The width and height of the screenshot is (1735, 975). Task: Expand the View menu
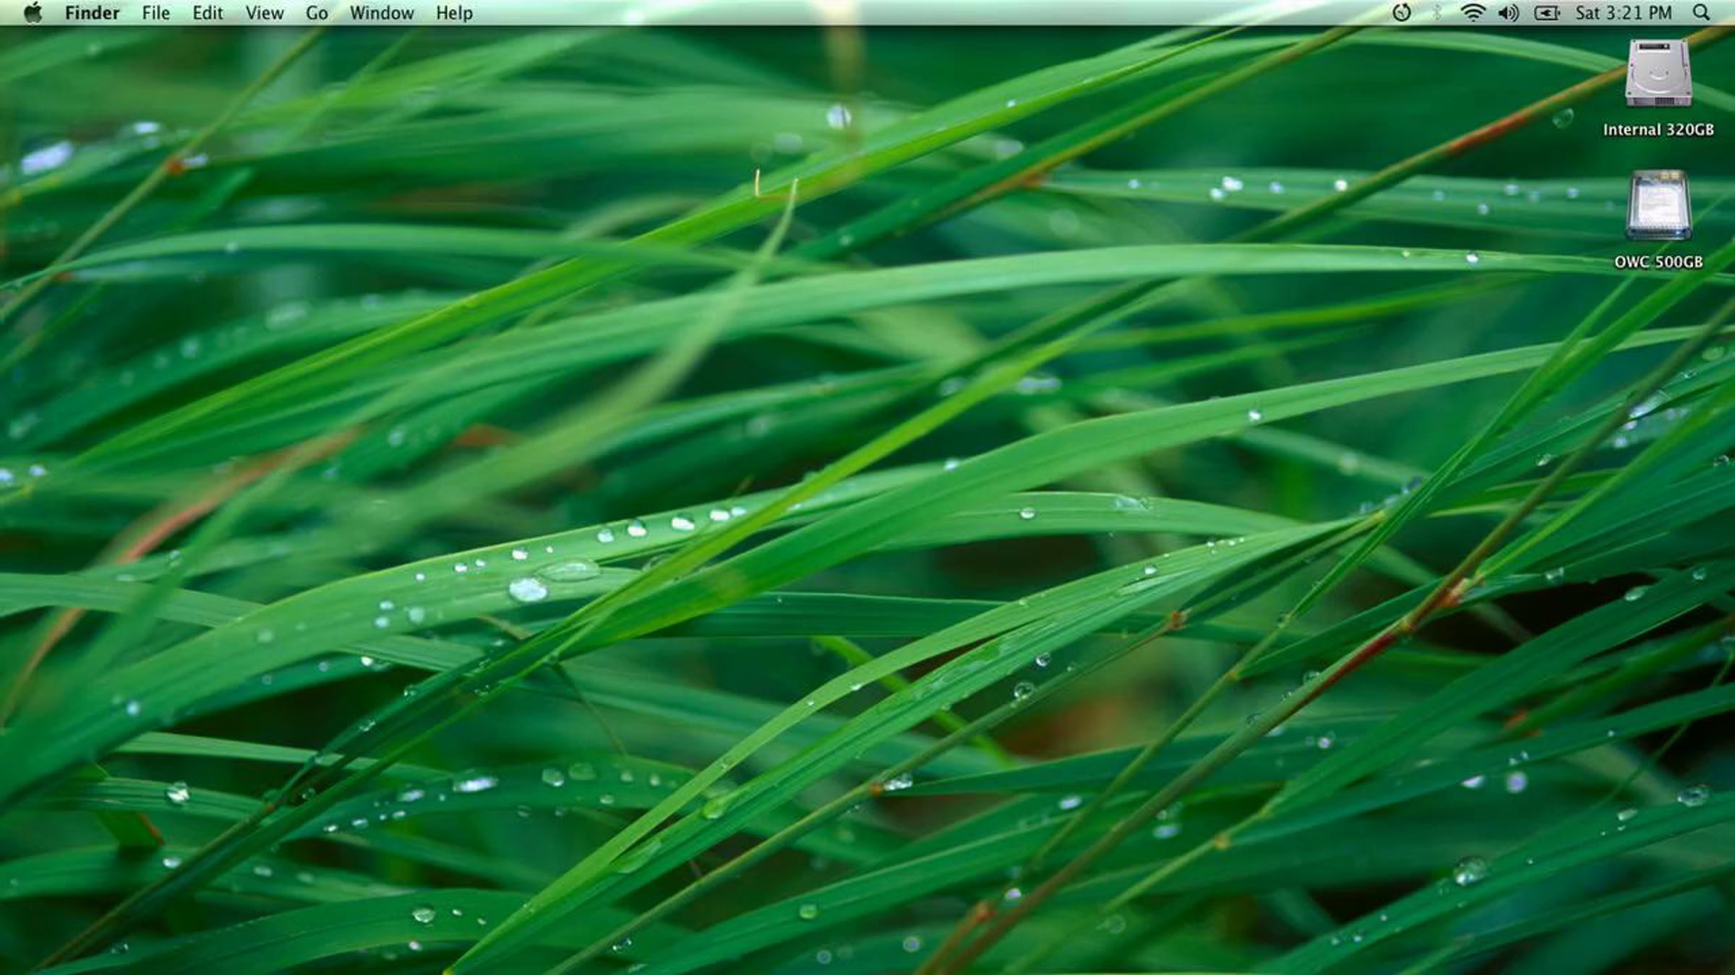pyautogui.click(x=265, y=13)
